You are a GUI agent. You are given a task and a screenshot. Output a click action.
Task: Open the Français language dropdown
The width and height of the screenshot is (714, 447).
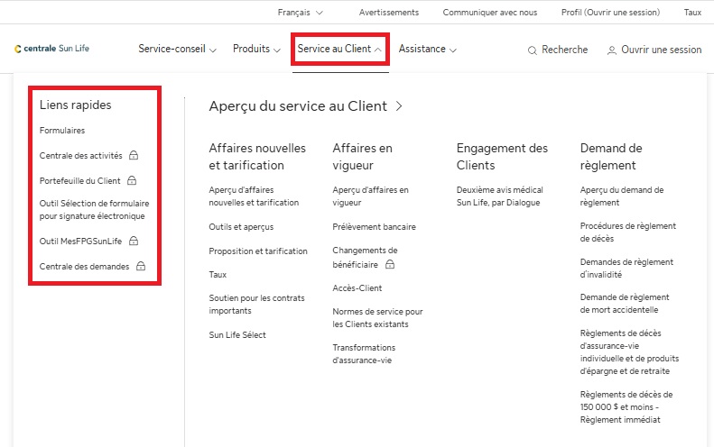click(x=301, y=13)
